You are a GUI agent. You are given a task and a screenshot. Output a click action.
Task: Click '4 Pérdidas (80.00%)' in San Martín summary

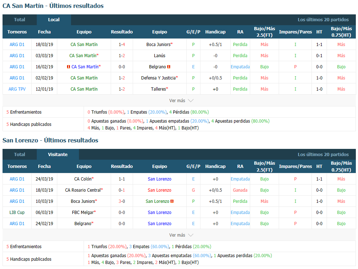point(189,112)
